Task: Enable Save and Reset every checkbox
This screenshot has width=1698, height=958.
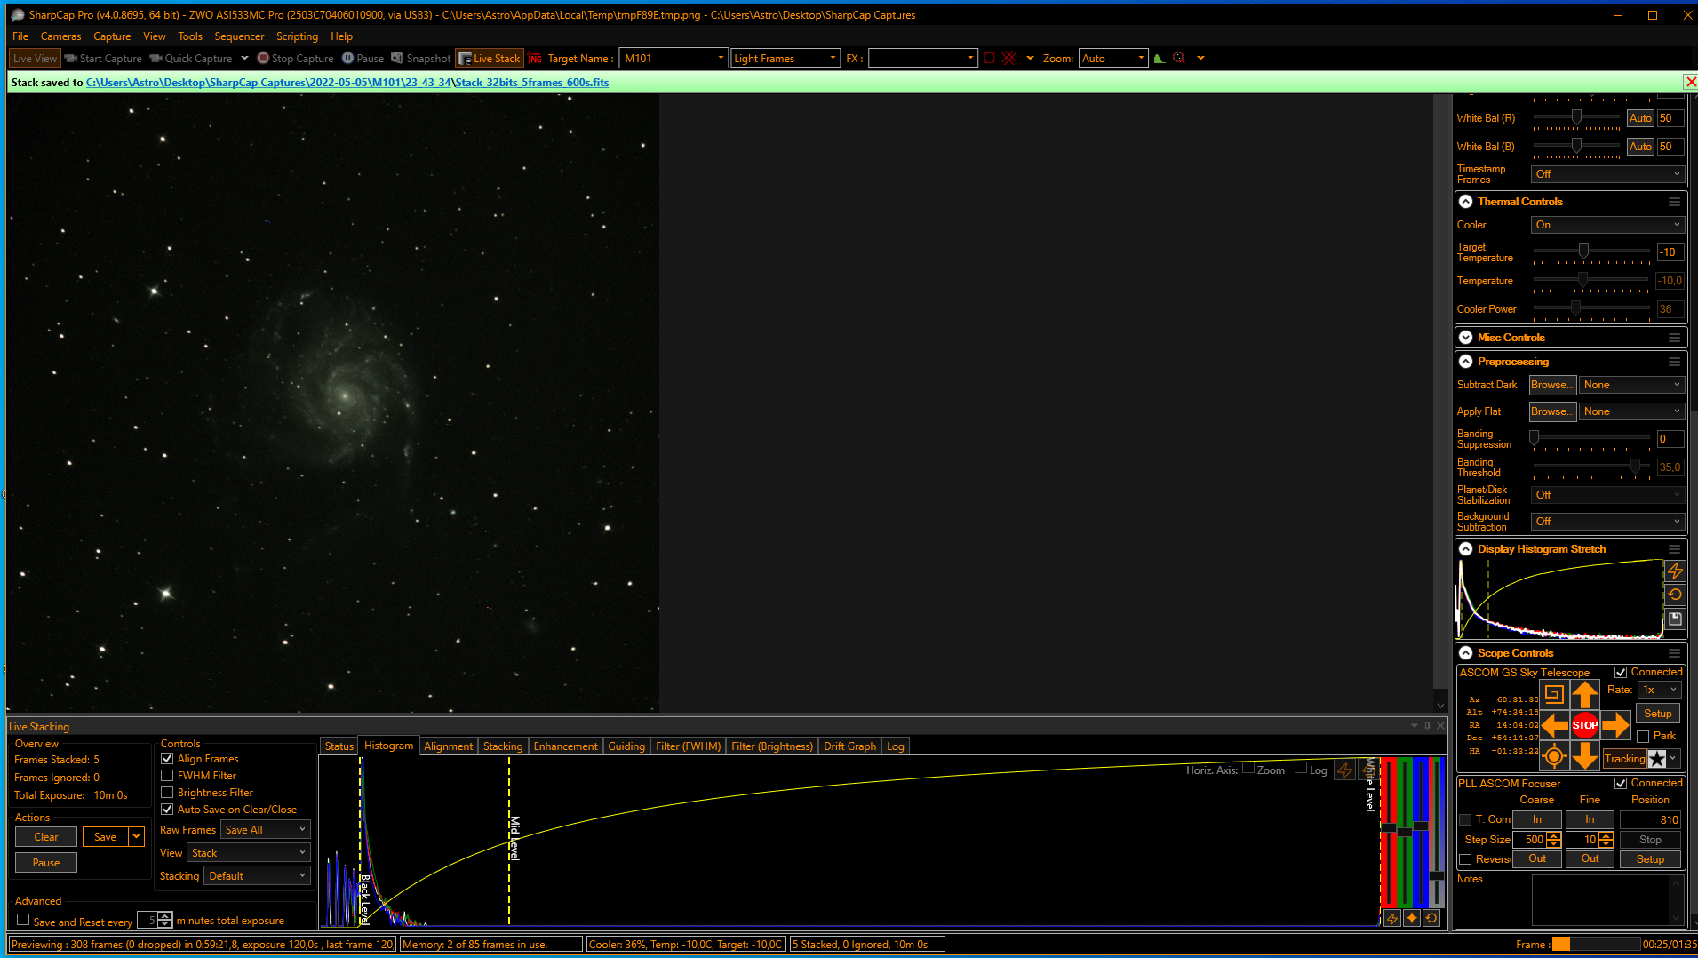Action: pyautogui.click(x=23, y=921)
